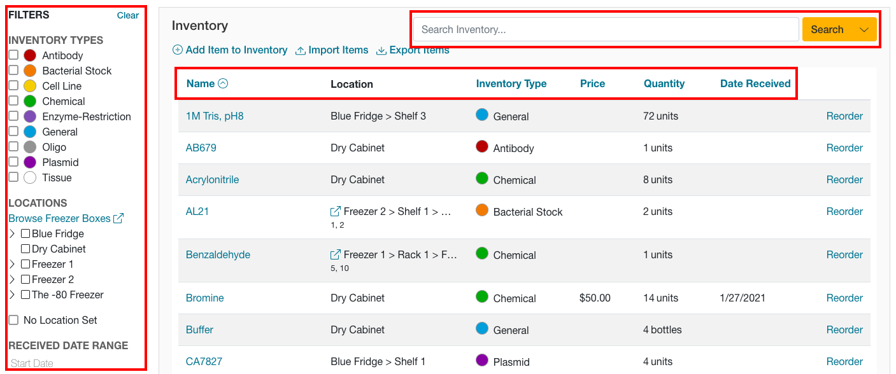This screenshot has width=896, height=374.
Task: Tick the No Location Set checkbox
Action: [x=13, y=320]
